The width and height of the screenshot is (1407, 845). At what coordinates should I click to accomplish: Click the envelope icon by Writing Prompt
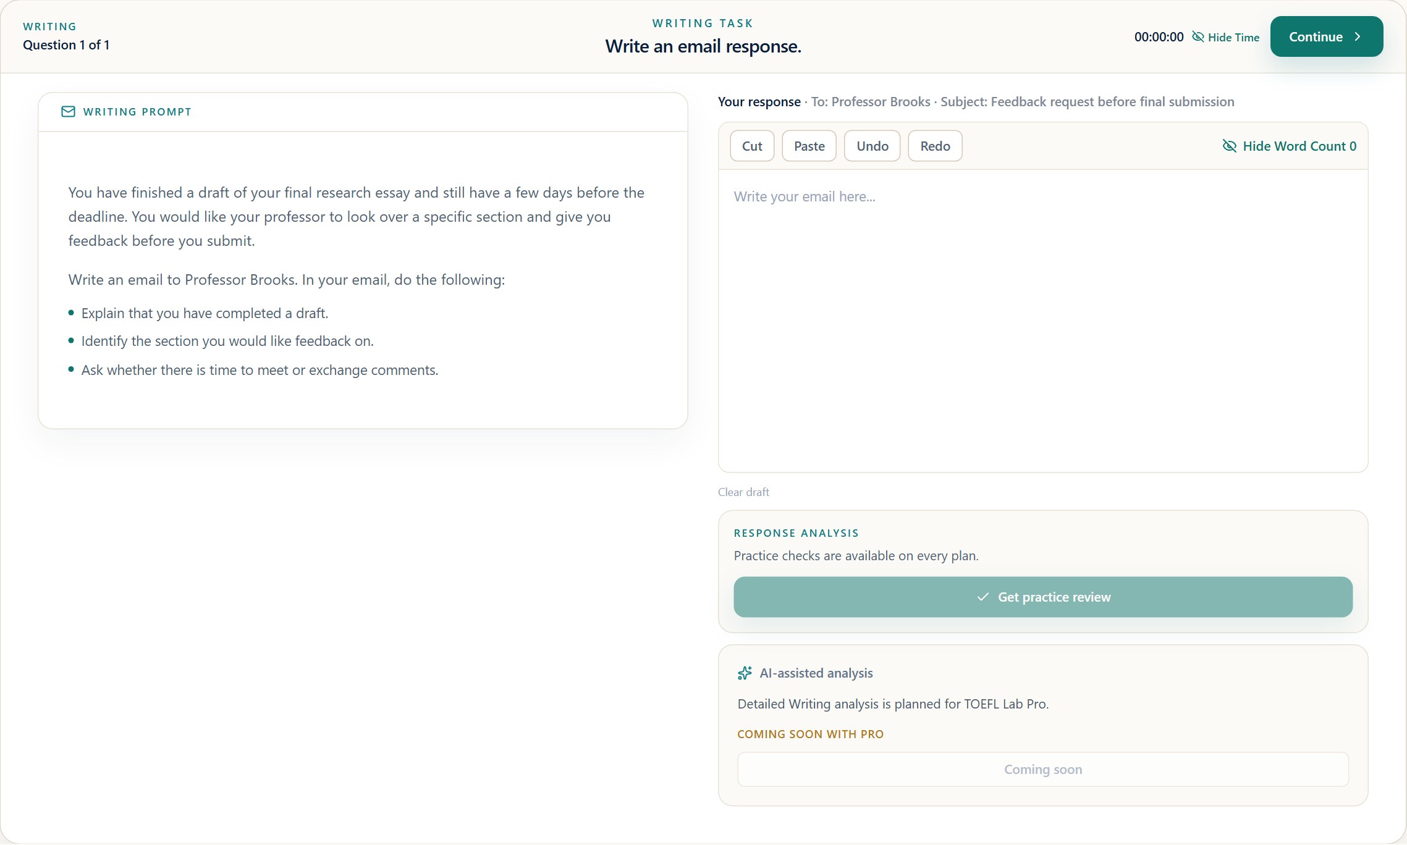[69, 111]
